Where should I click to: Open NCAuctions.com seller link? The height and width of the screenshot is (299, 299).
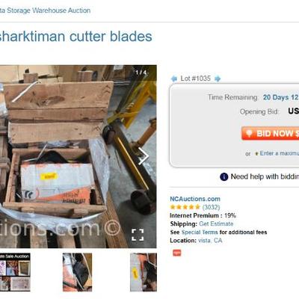pos(195,199)
